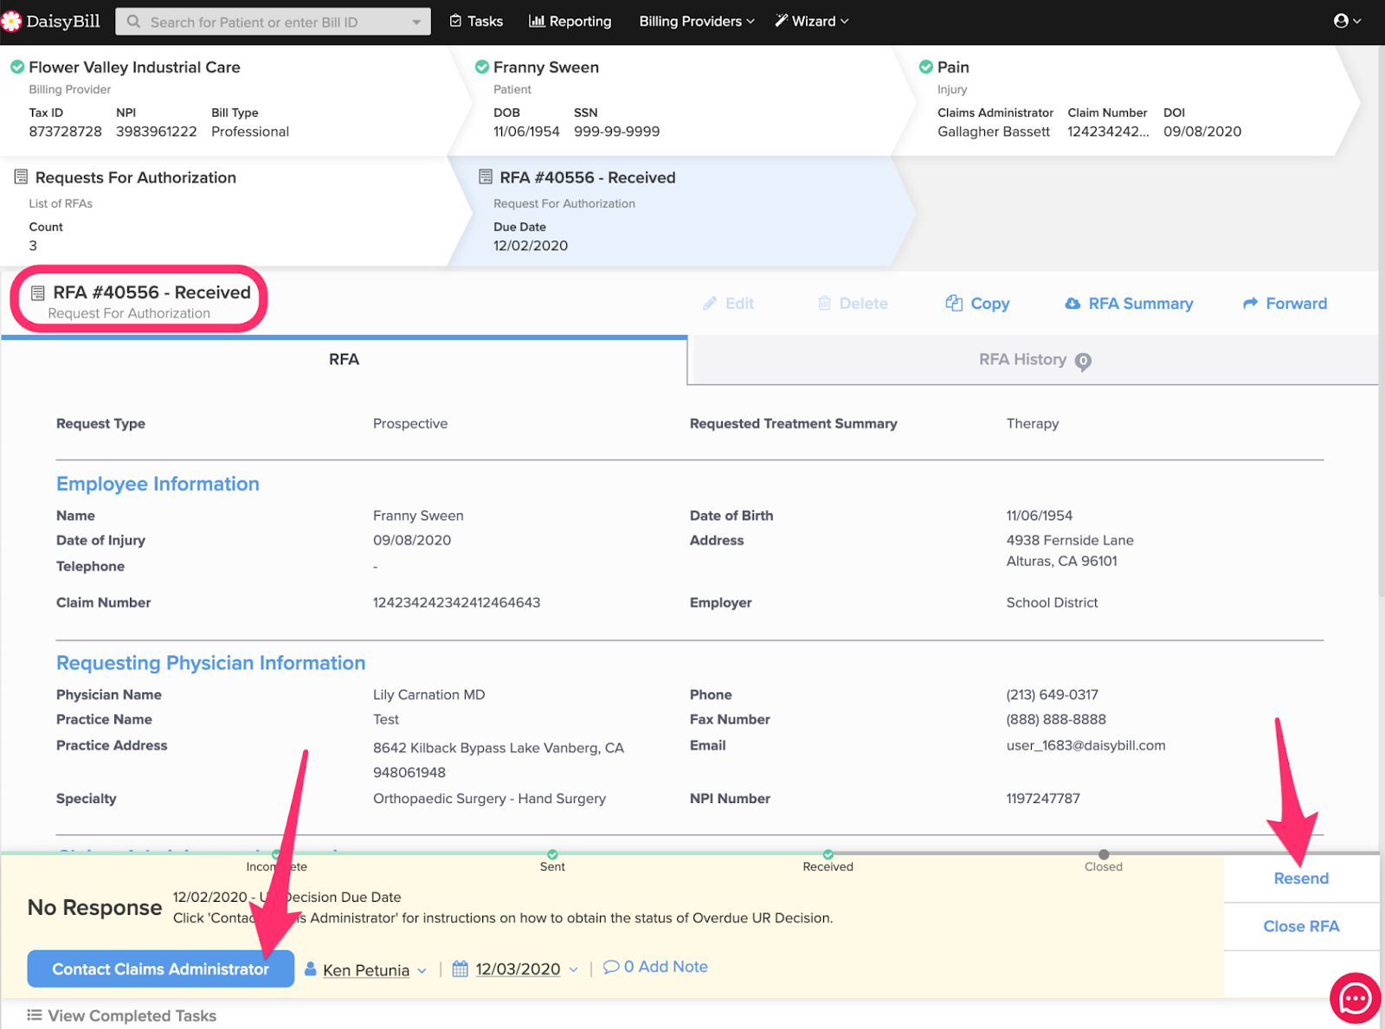
Task: Click the RFA History count badge
Action: pos(1083,362)
